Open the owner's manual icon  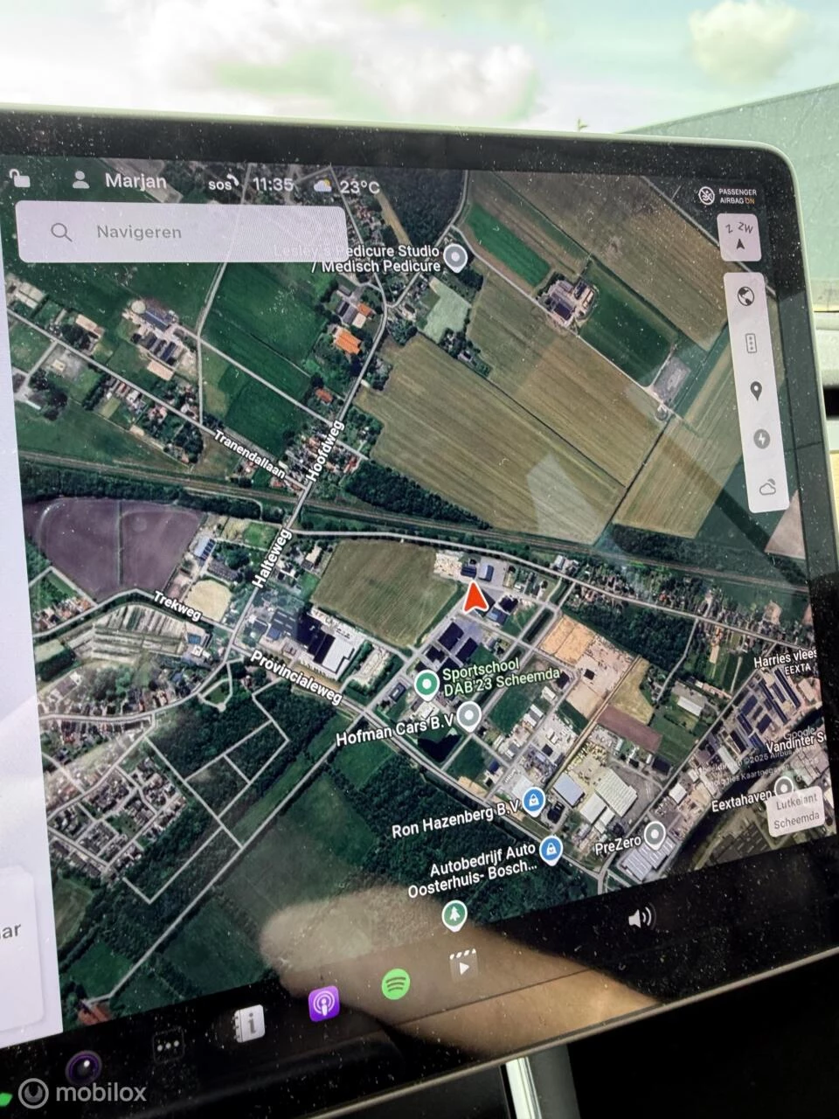point(250,1024)
